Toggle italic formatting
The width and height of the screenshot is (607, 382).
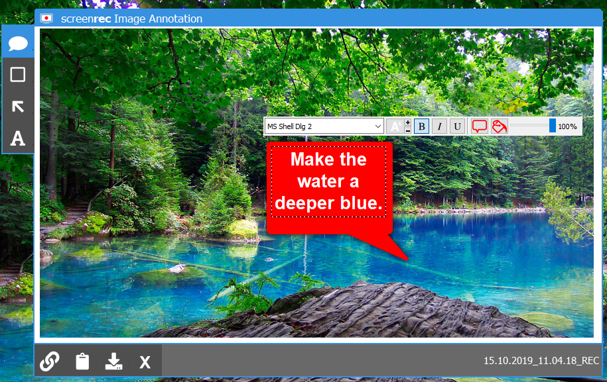pyautogui.click(x=440, y=125)
